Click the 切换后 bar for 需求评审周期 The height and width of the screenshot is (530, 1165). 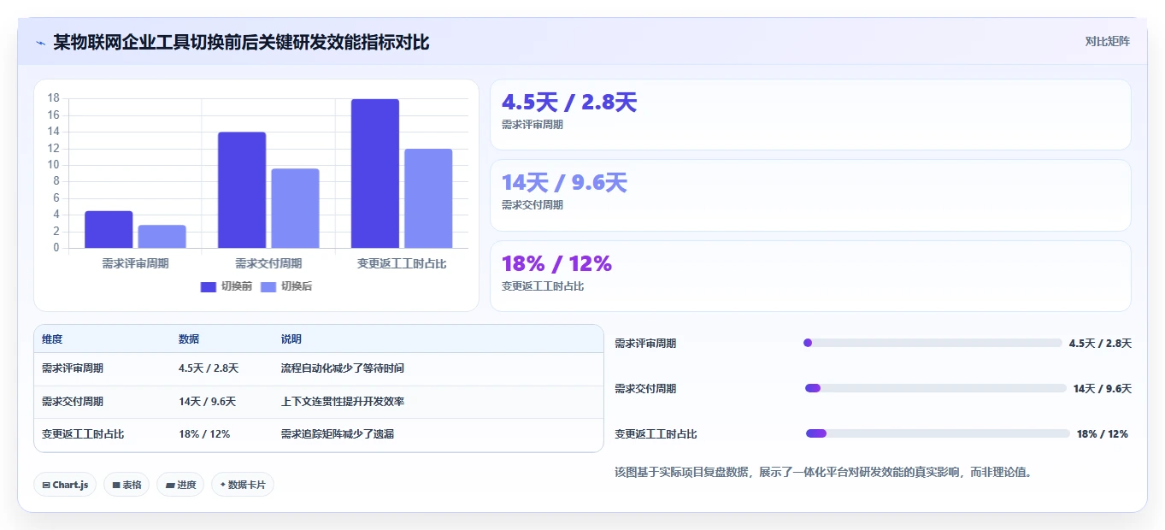(162, 237)
